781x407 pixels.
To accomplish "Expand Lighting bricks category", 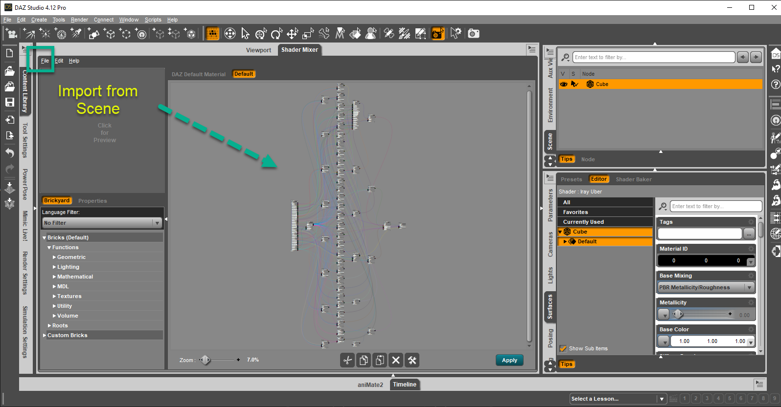I will (54, 267).
